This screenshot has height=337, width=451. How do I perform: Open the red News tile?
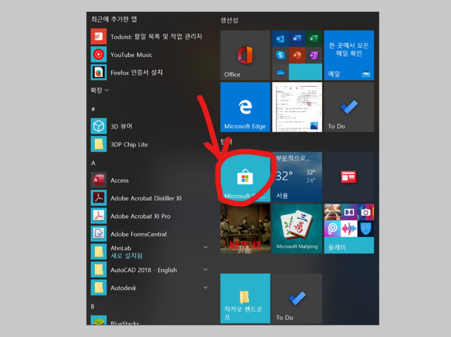click(x=349, y=177)
